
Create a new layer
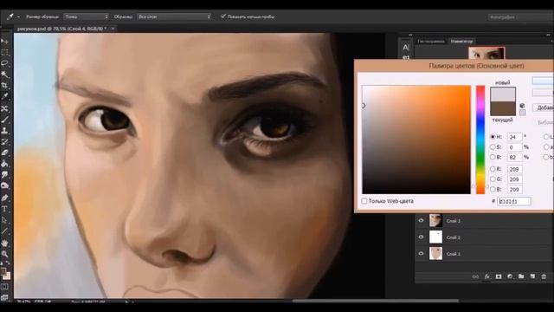[532, 276]
